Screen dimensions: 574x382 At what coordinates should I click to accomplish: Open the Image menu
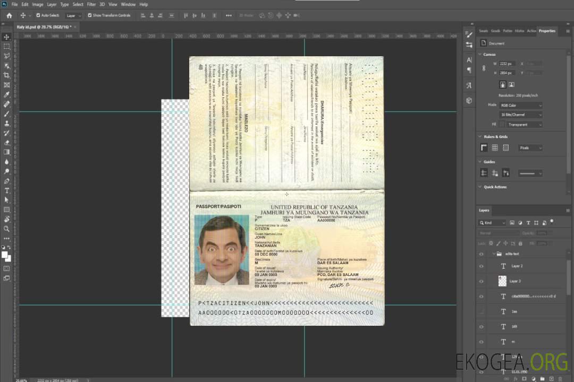37,4
